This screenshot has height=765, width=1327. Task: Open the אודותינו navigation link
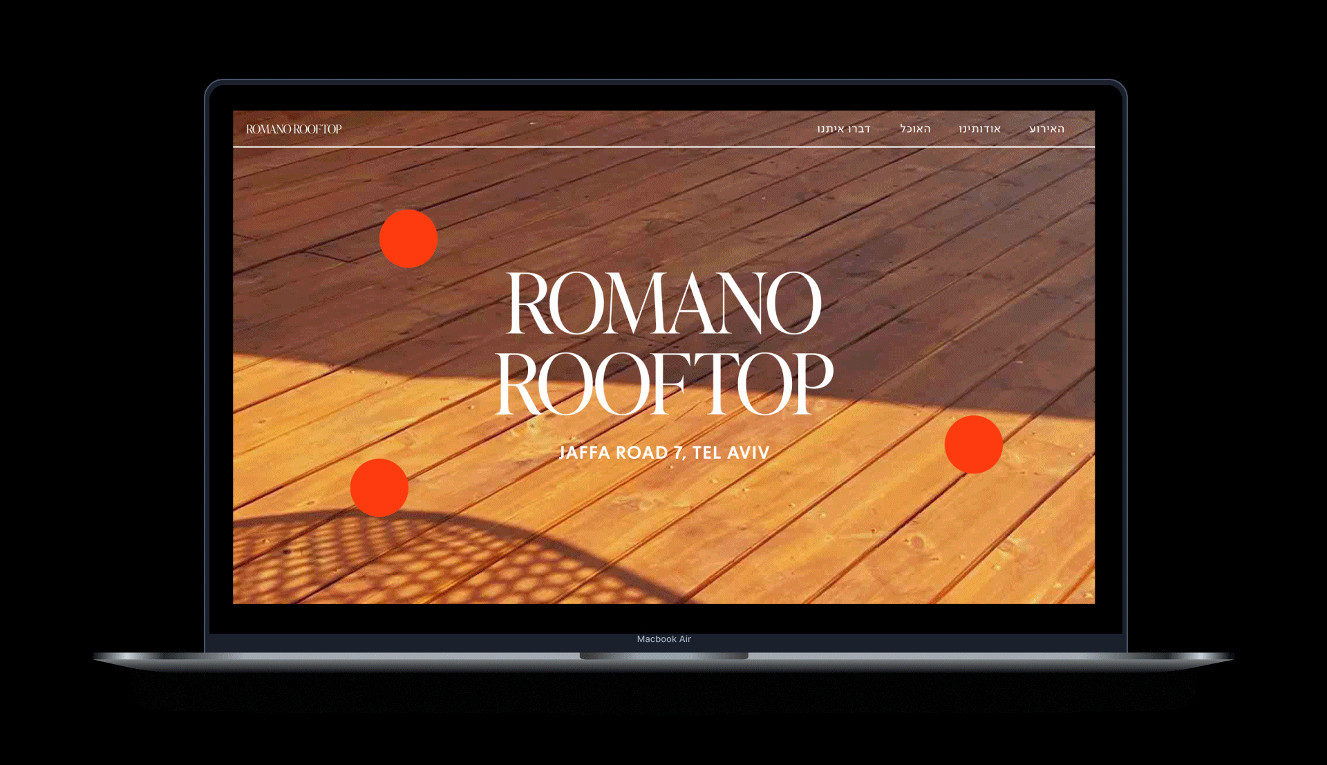pyautogui.click(x=979, y=129)
